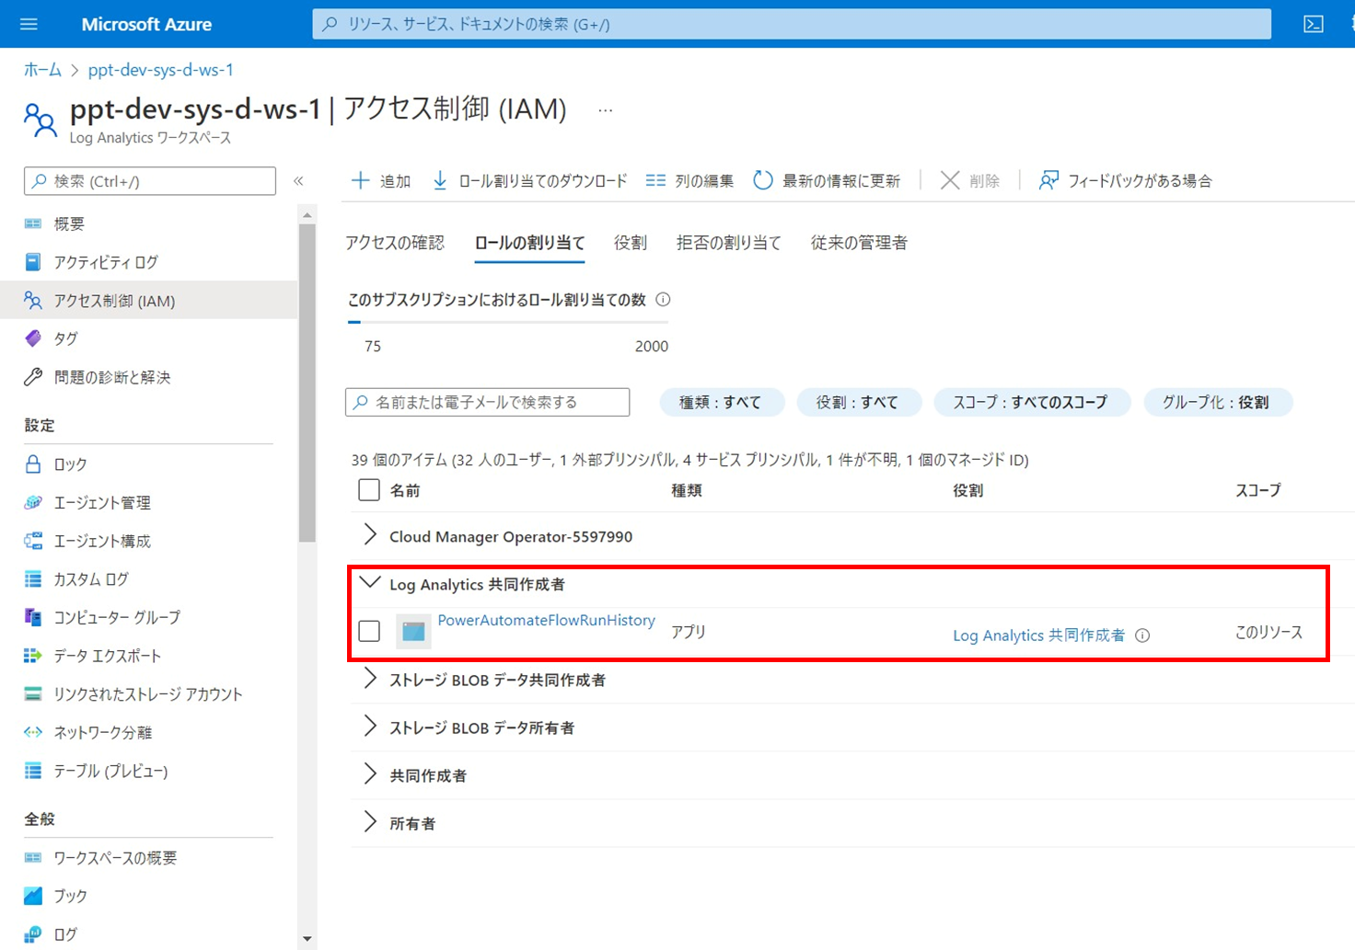The height and width of the screenshot is (950, 1355).
Task: Check the select-all checkbox in the table header
Action: point(369,490)
